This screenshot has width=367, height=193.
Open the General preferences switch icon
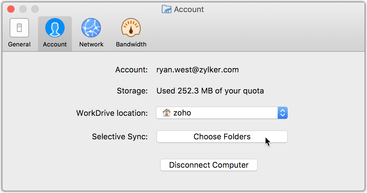(x=19, y=28)
